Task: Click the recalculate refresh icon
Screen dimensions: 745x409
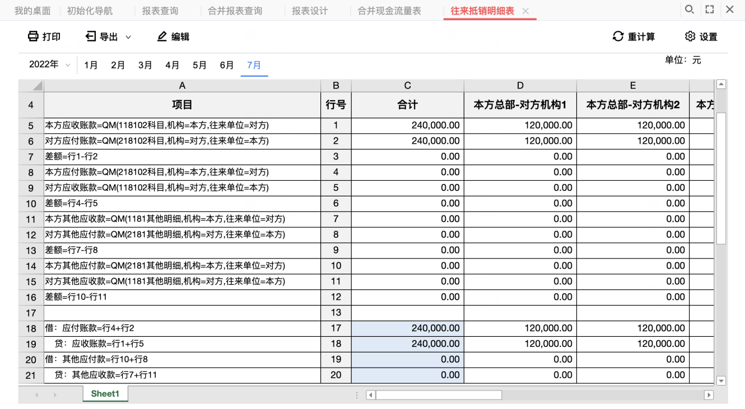Action: click(x=618, y=36)
